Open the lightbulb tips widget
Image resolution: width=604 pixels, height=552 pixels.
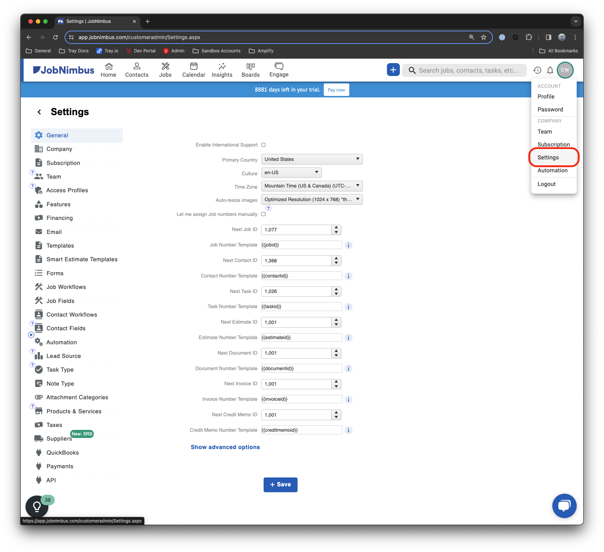click(x=37, y=507)
